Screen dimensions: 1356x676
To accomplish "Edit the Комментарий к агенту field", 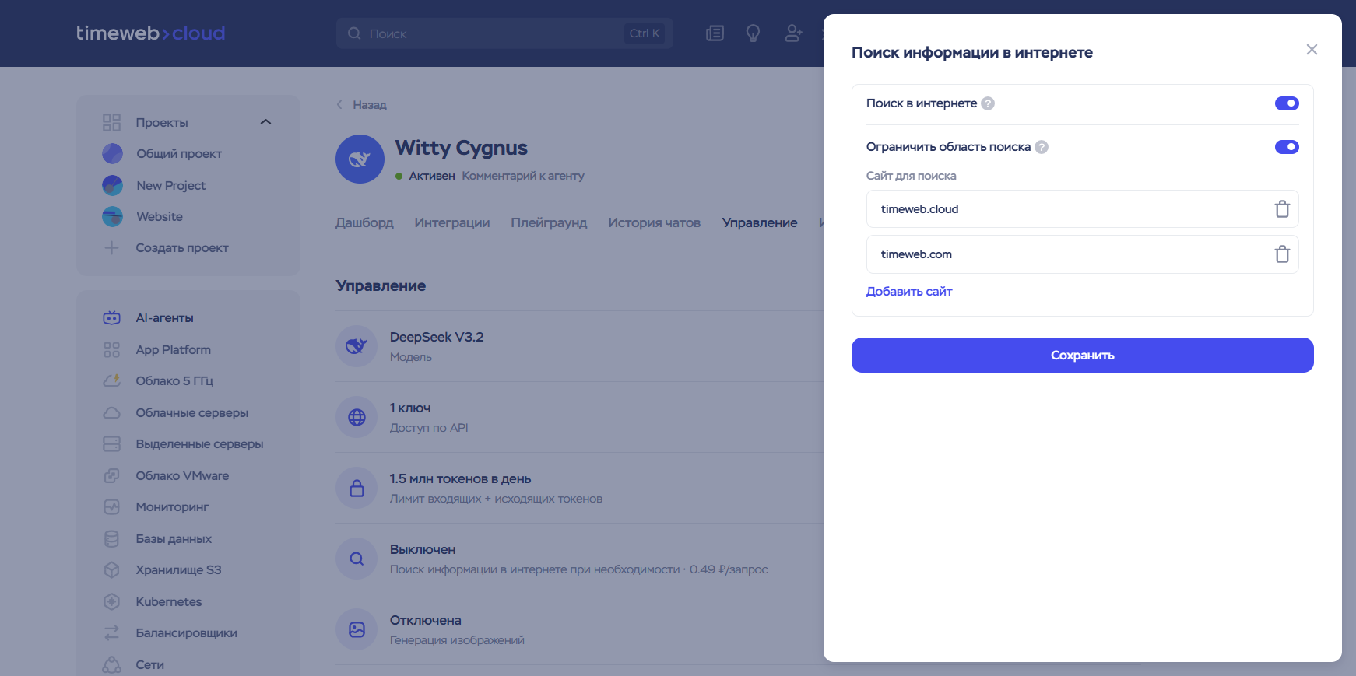I will 523,176.
